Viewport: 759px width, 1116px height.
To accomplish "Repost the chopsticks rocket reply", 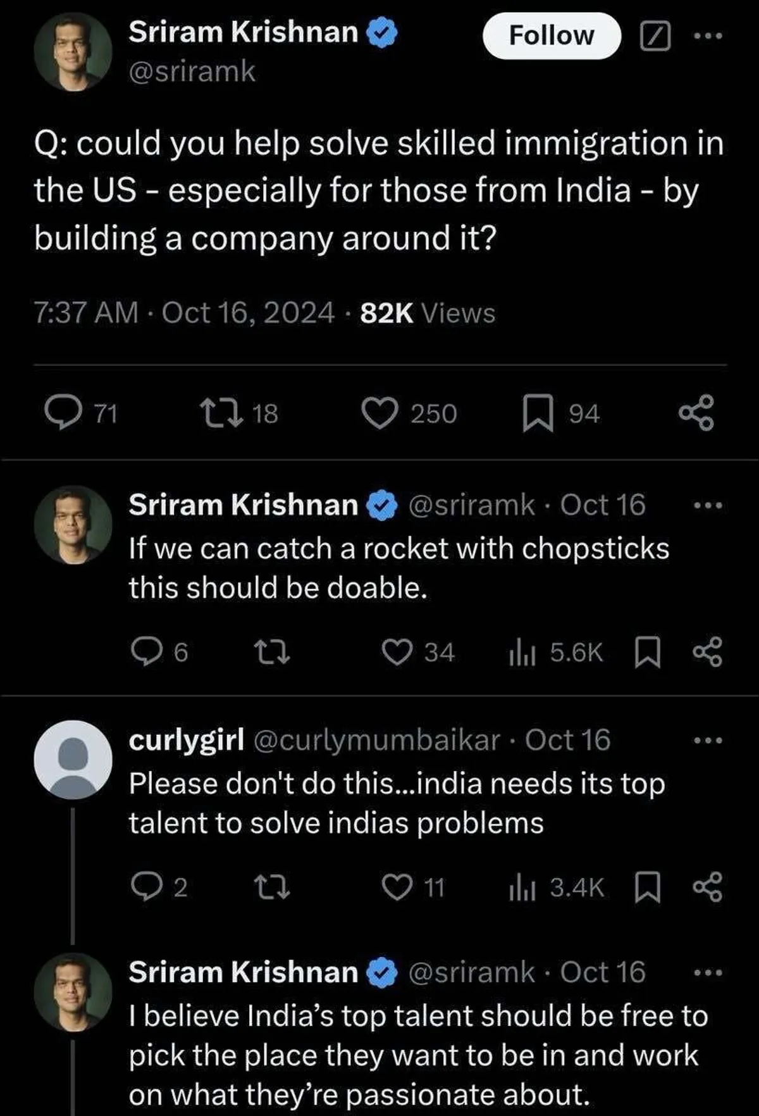I will (271, 653).
